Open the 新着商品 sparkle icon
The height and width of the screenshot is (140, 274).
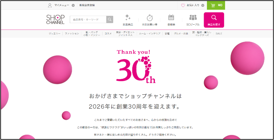tap(128, 17)
